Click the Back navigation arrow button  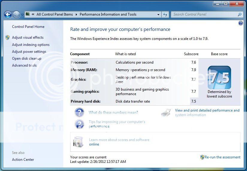pyautogui.click(x=8, y=14)
